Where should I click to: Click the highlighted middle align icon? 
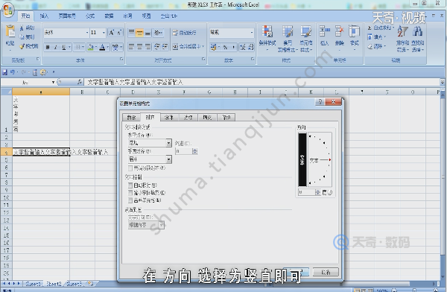click(139, 33)
